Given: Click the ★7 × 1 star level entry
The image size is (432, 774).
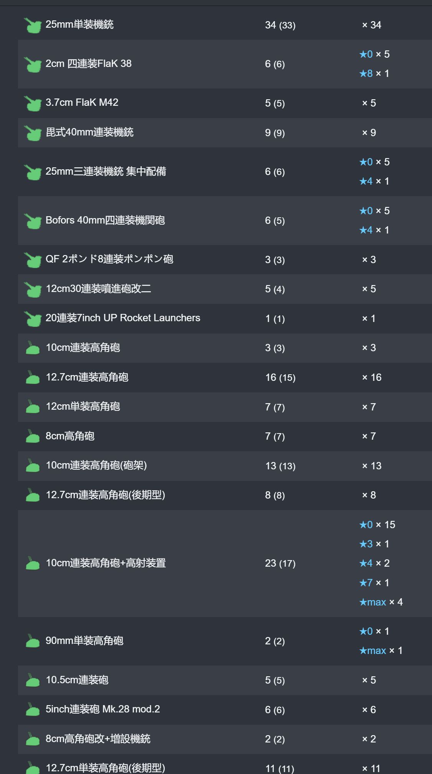Looking at the screenshot, I should [374, 583].
